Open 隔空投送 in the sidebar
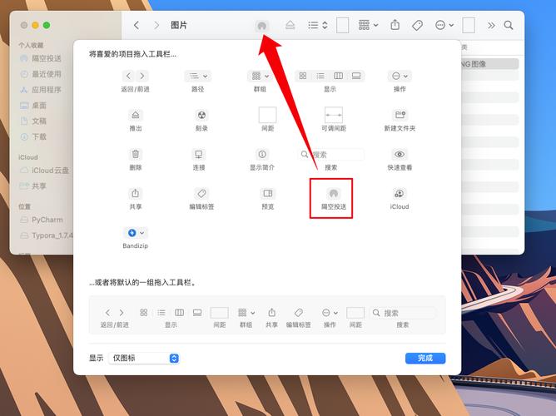The width and height of the screenshot is (556, 416). coord(48,59)
